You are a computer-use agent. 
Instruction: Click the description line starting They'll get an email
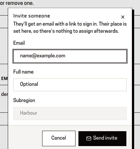[70, 24]
